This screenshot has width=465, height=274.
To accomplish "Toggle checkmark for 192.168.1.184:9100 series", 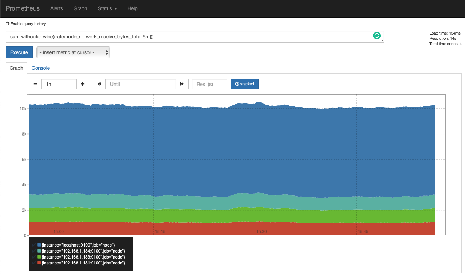I will tap(34, 251).
